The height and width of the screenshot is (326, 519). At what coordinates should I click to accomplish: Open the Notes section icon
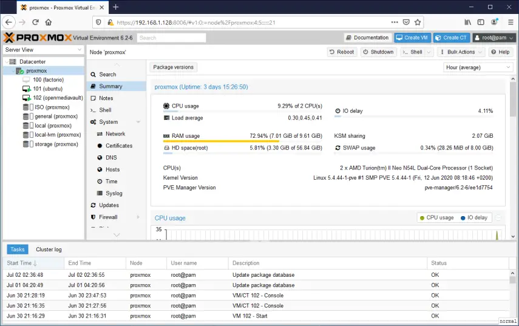[93, 98]
